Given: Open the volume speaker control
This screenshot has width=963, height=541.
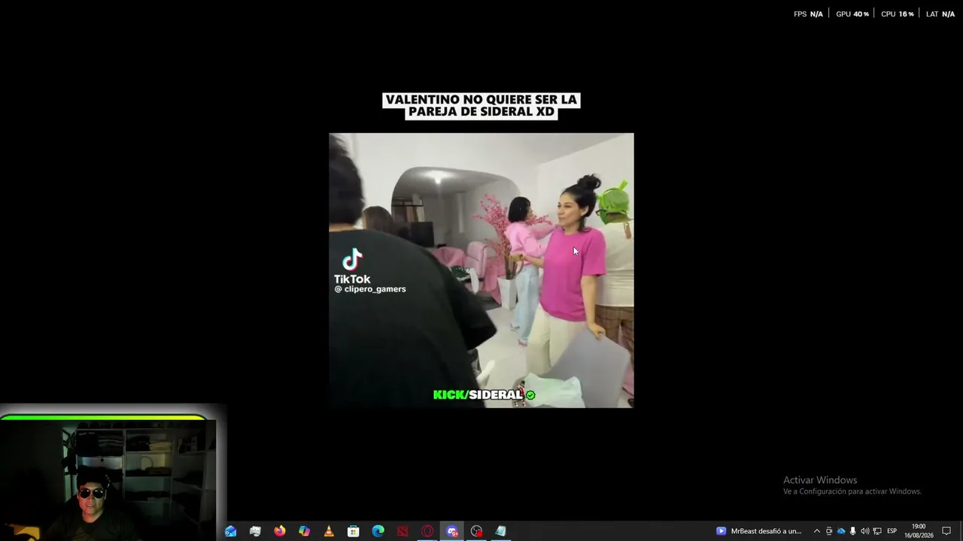Looking at the screenshot, I should (864, 531).
